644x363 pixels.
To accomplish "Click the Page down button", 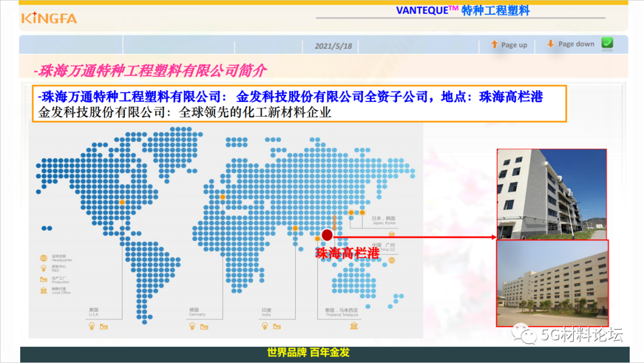I will tap(571, 44).
